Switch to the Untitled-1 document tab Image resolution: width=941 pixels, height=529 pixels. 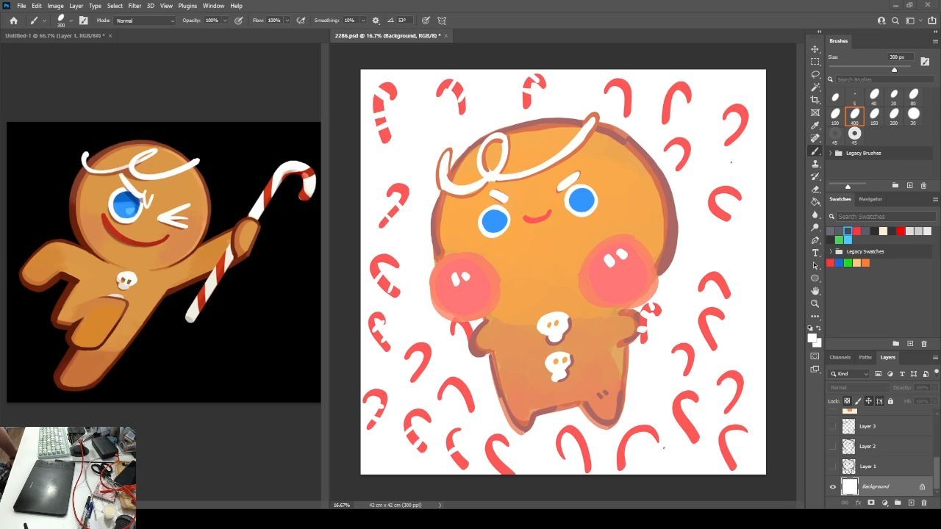(x=55, y=35)
